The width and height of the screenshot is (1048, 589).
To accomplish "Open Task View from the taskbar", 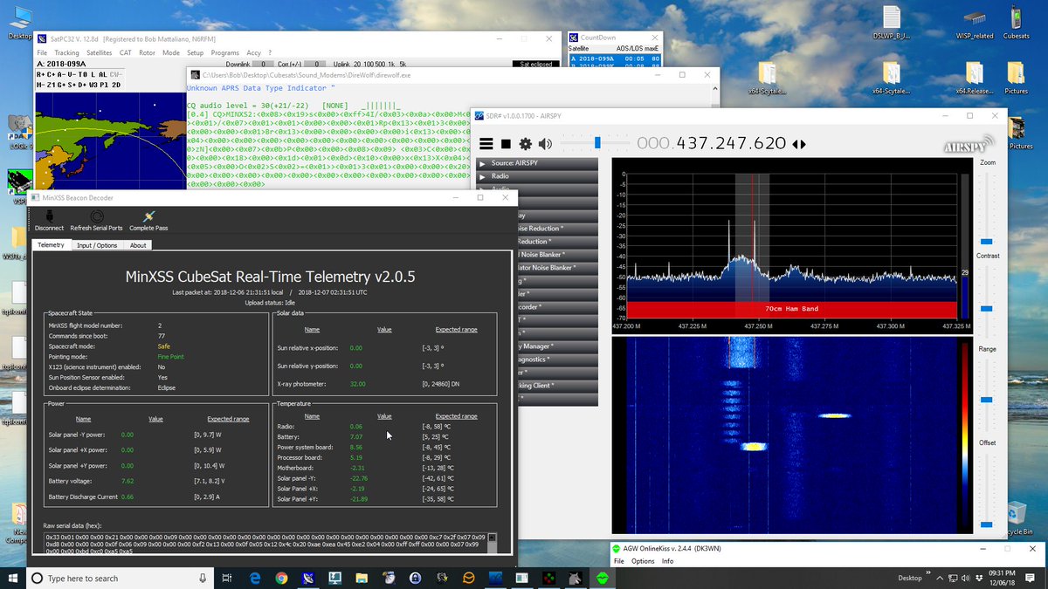I will (226, 578).
